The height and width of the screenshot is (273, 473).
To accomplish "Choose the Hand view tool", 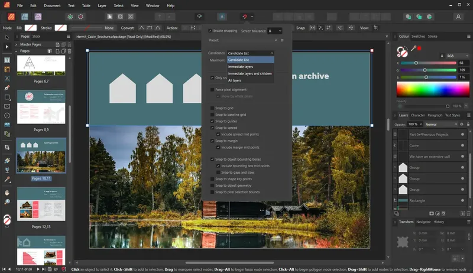I will click(7, 193).
